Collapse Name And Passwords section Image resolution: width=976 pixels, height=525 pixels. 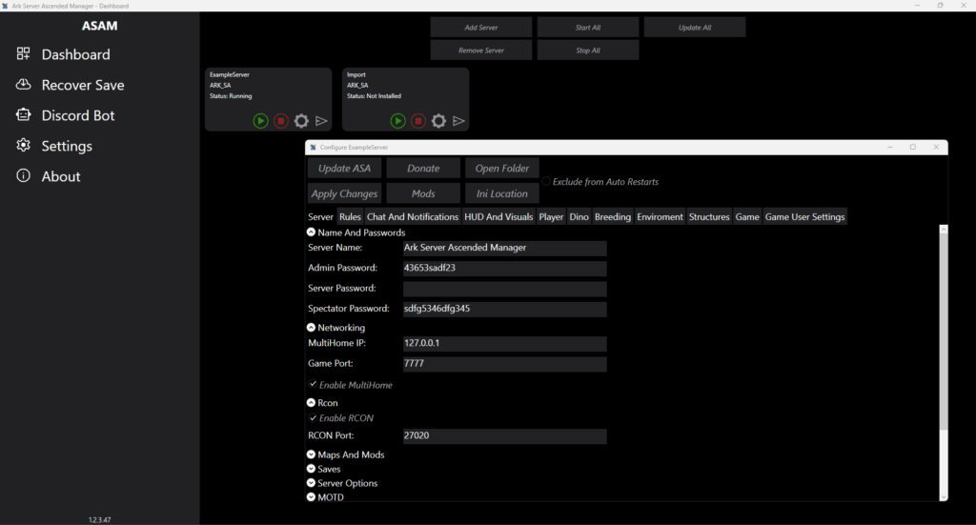click(x=312, y=232)
